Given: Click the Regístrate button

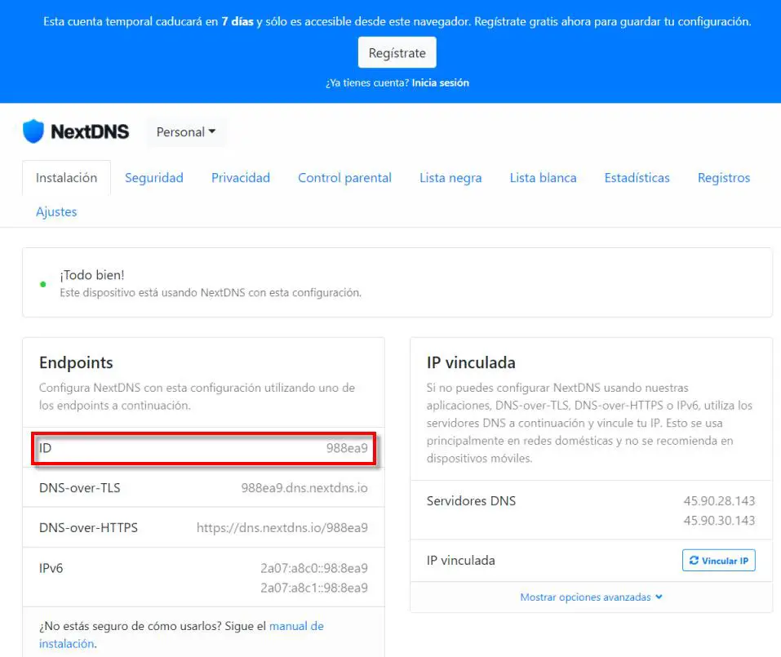Looking at the screenshot, I should pyautogui.click(x=397, y=52).
